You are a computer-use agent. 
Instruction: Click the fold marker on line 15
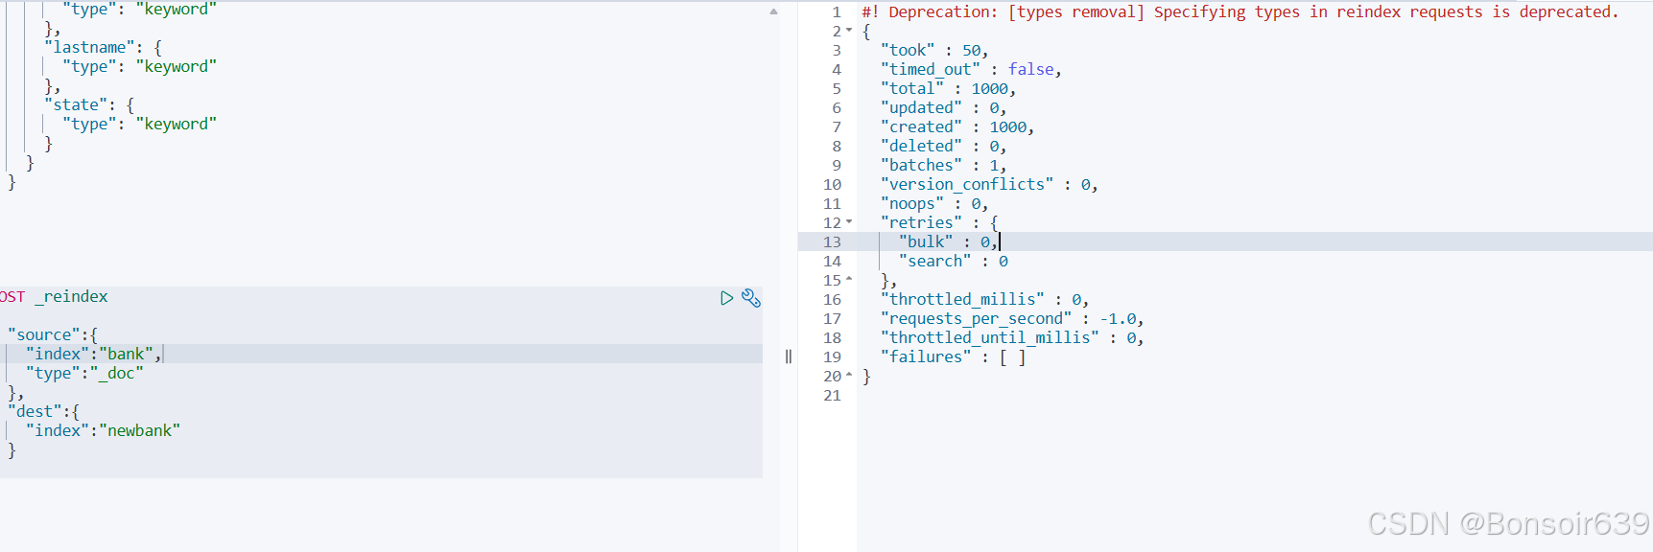tap(849, 280)
